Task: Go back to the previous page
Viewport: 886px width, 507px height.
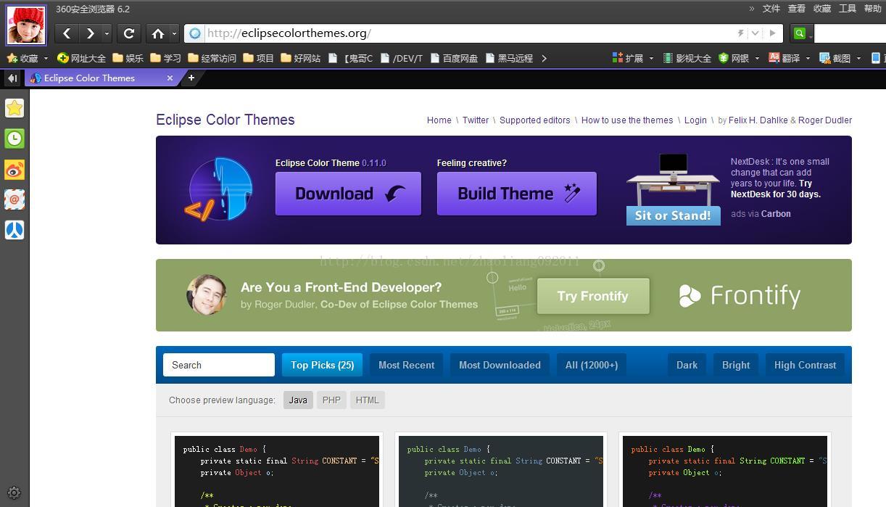Action: click(67, 33)
